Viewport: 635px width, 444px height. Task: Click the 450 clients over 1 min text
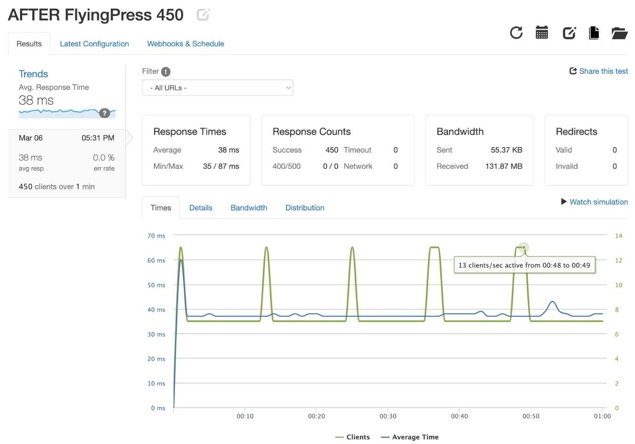click(x=57, y=187)
